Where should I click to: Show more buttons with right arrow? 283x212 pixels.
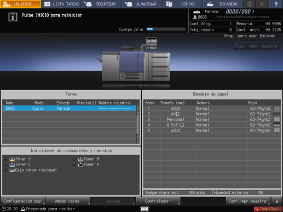277,202
